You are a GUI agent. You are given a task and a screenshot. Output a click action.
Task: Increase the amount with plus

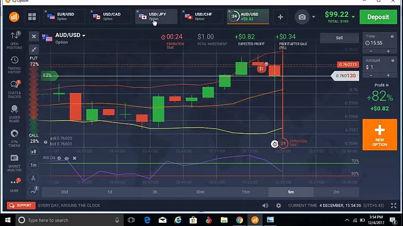(388, 75)
